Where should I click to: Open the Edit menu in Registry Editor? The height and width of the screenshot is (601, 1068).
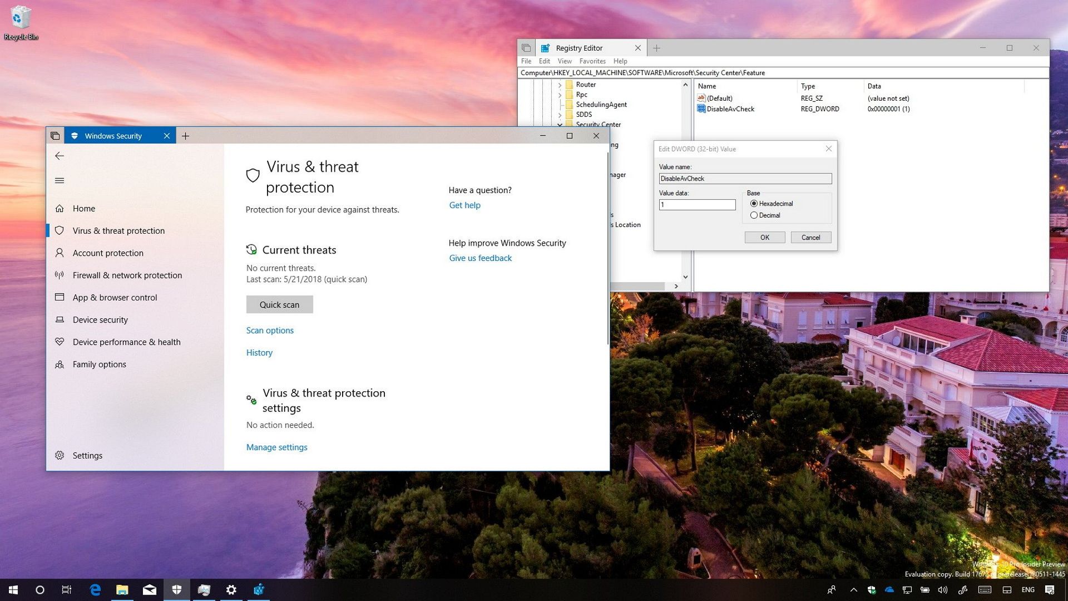[544, 61]
